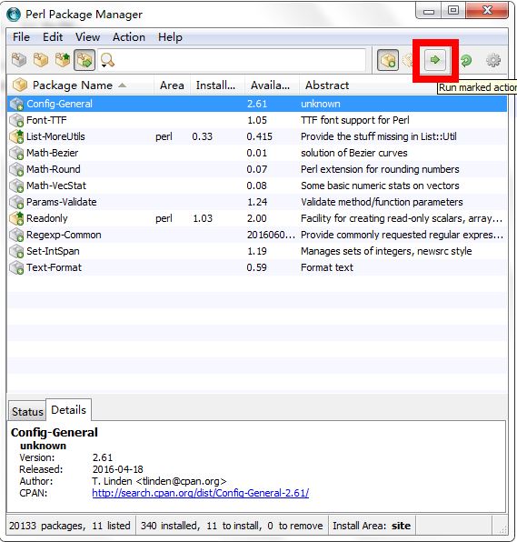
Task: Click the Math-Bezier package icon
Action: pos(16,153)
